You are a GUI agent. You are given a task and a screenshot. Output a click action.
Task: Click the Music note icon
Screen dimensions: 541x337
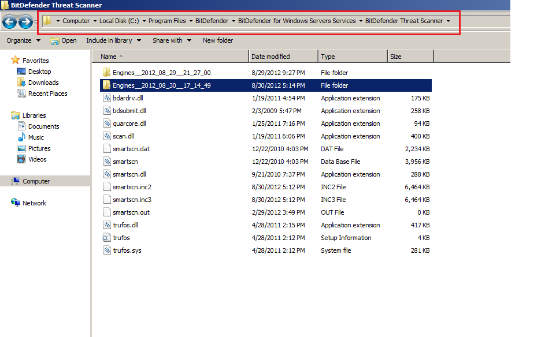click(x=21, y=137)
